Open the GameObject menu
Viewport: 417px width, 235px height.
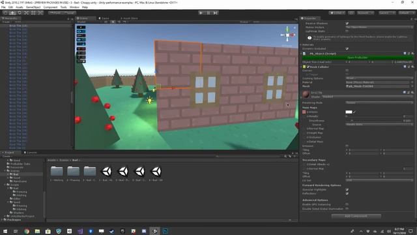coord(33,7)
